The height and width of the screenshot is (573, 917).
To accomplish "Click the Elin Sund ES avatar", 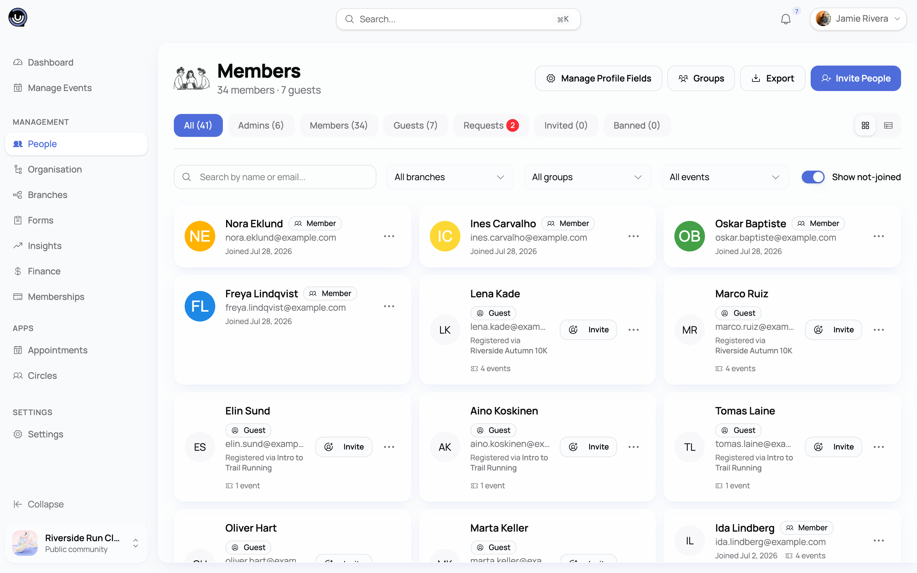I will 200,447.
